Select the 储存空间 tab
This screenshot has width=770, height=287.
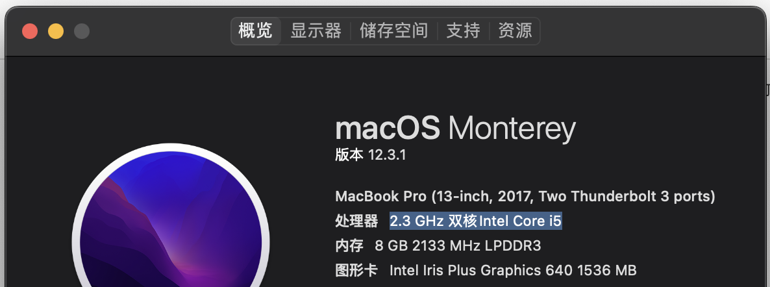click(x=393, y=31)
